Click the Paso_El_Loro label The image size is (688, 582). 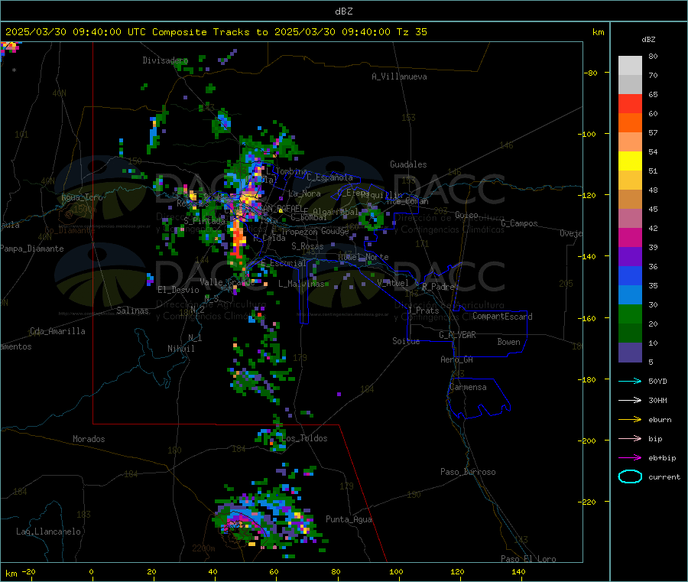tap(528, 559)
